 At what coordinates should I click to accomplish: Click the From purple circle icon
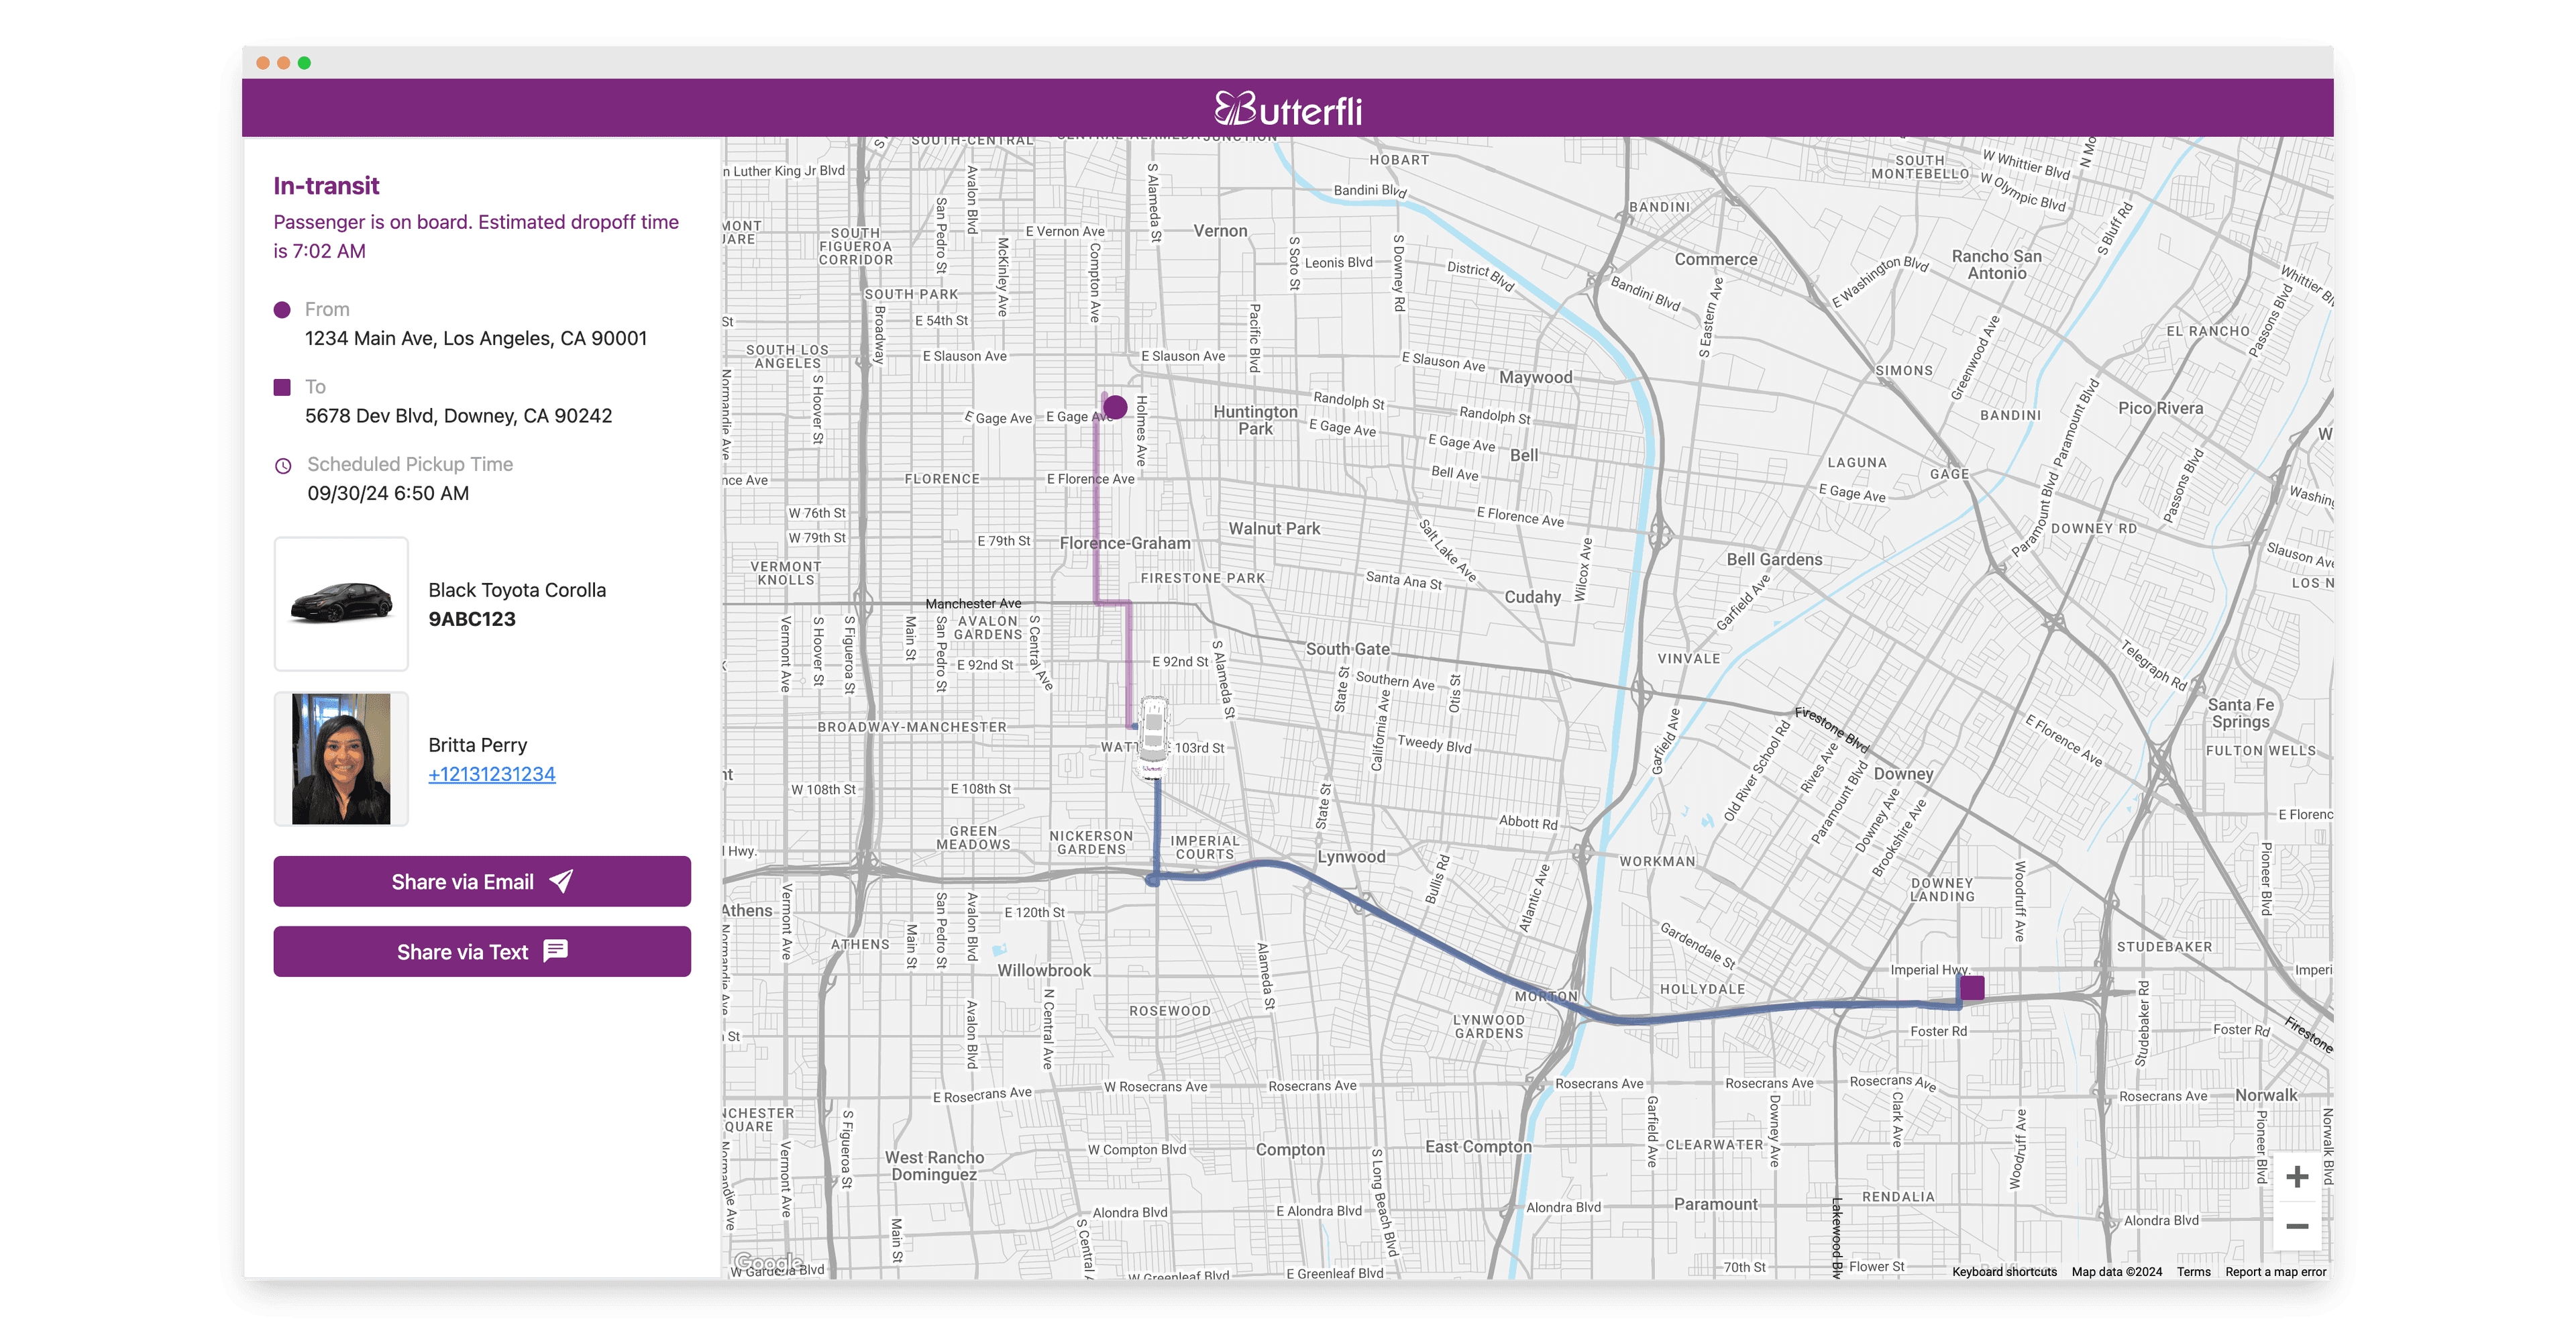[282, 310]
